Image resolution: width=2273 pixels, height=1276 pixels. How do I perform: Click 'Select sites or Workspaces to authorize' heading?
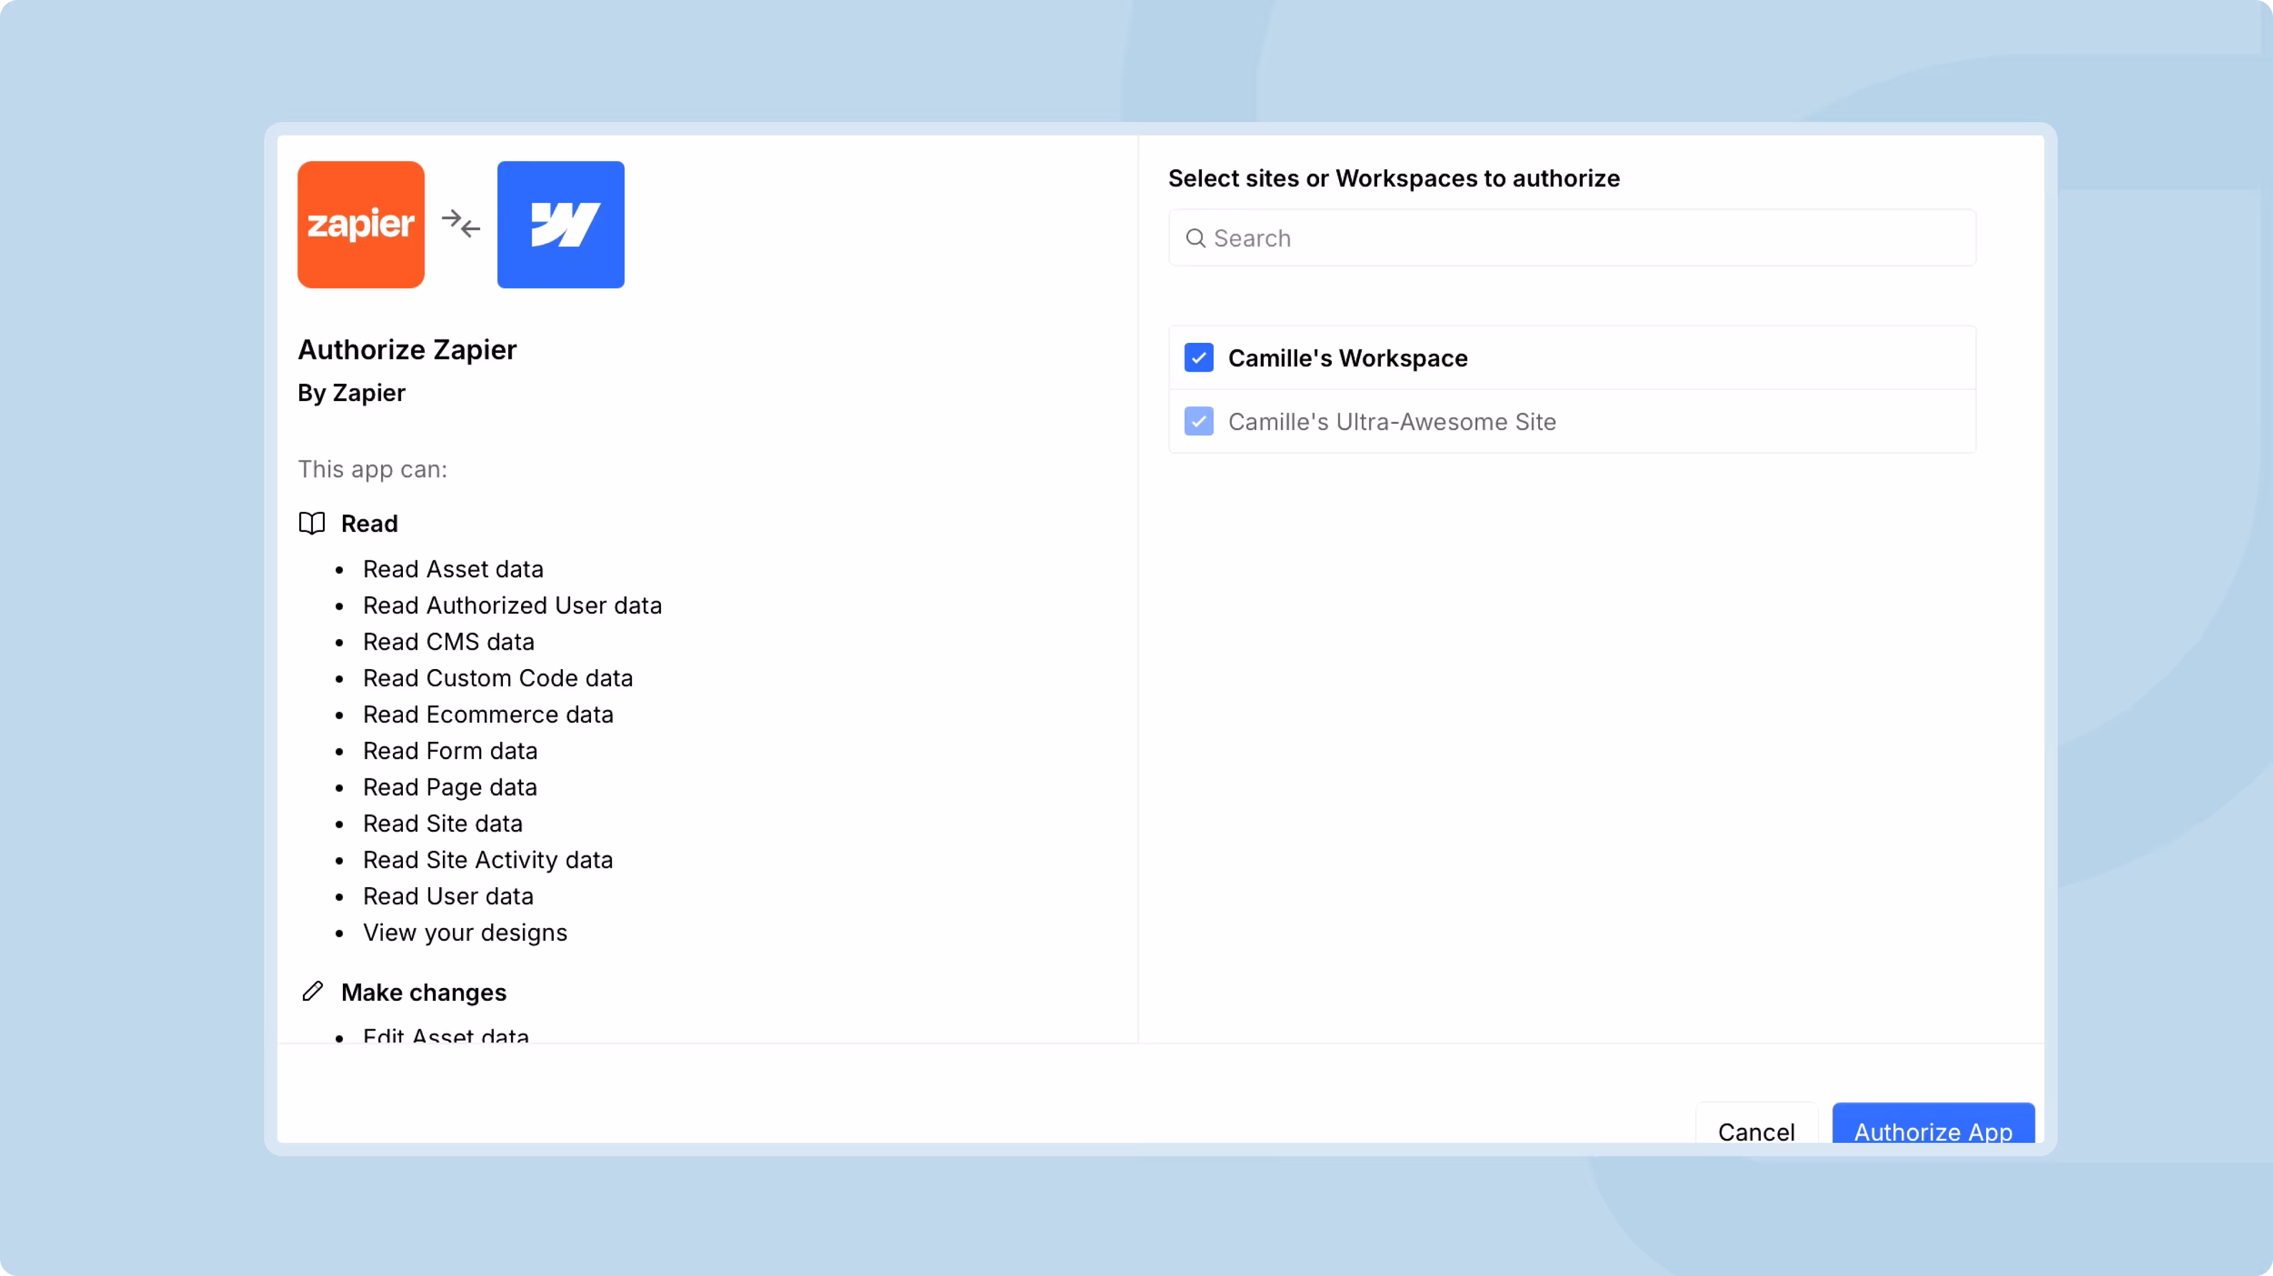pos(1394,178)
